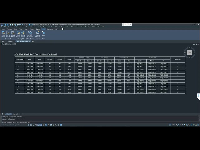Open the Shear Wall menu
This screenshot has height=150, width=200.
point(101,27)
